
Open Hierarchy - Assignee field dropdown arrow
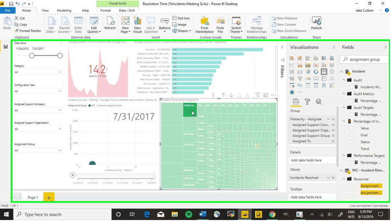329,119
